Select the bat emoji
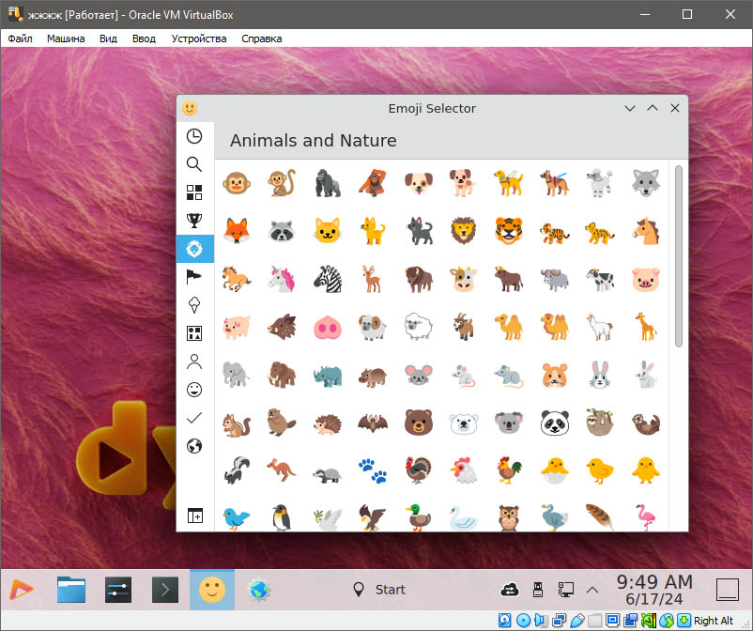Viewport: 753px width, 631px height. click(x=373, y=423)
